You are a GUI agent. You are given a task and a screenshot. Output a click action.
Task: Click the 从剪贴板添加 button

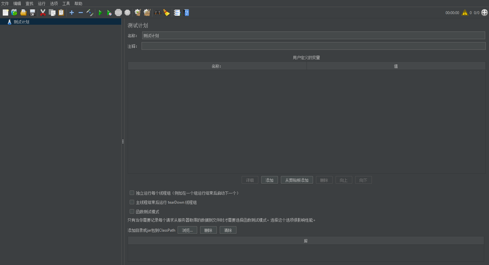tap(297, 180)
